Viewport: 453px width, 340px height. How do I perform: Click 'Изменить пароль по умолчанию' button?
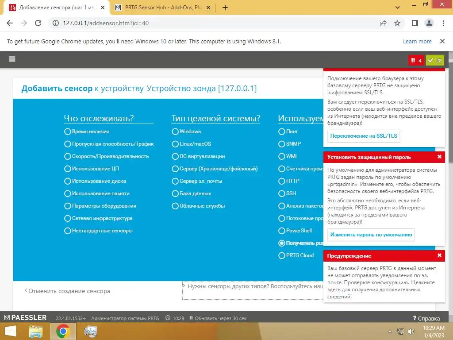click(x=371, y=235)
